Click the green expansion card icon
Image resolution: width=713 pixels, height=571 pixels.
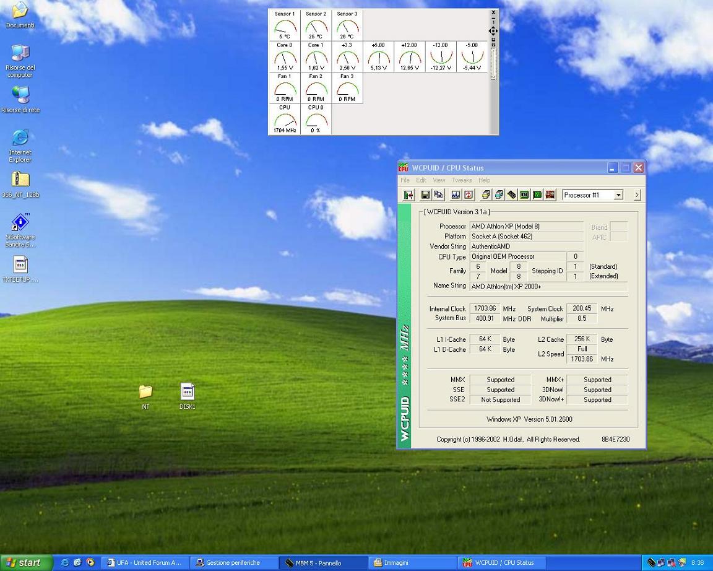[537, 195]
